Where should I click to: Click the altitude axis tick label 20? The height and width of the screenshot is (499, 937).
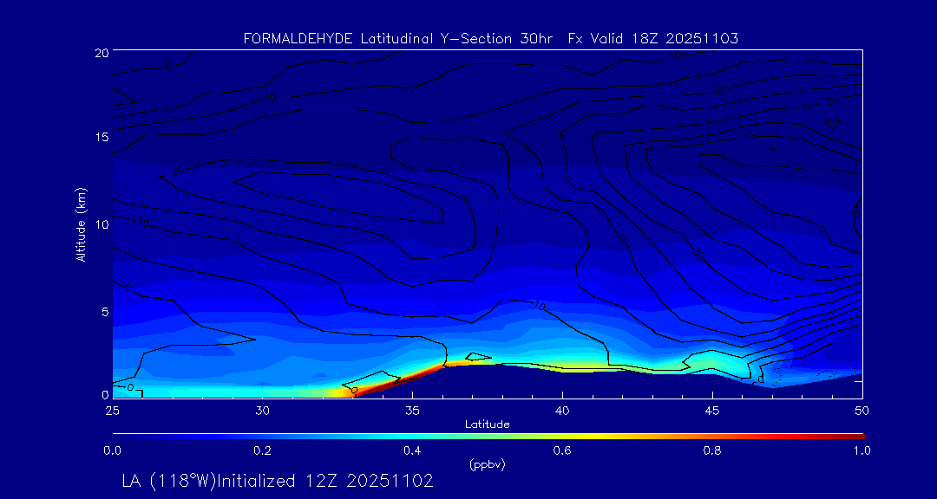click(102, 52)
